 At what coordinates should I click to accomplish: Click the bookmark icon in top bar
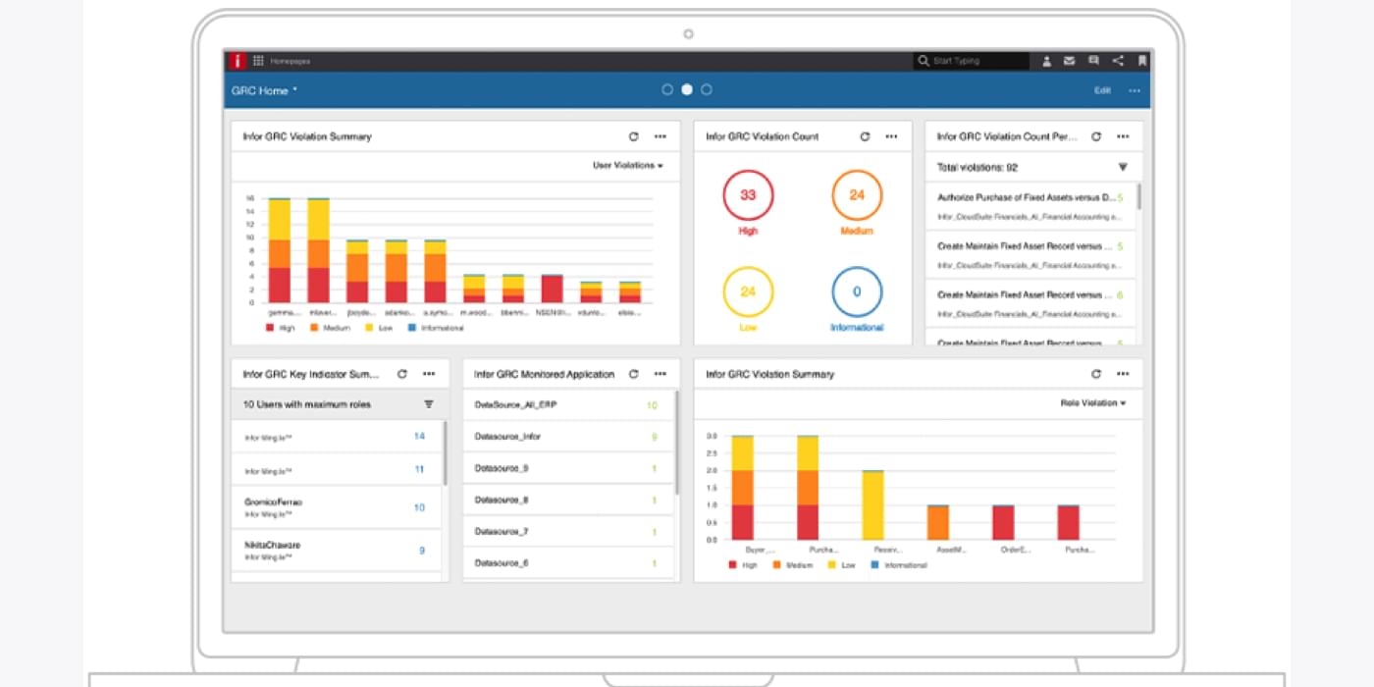pyautogui.click(x=1142, y=61)
